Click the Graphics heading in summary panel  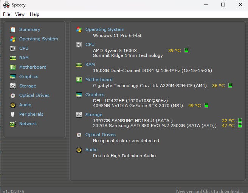tap(95, 95)
